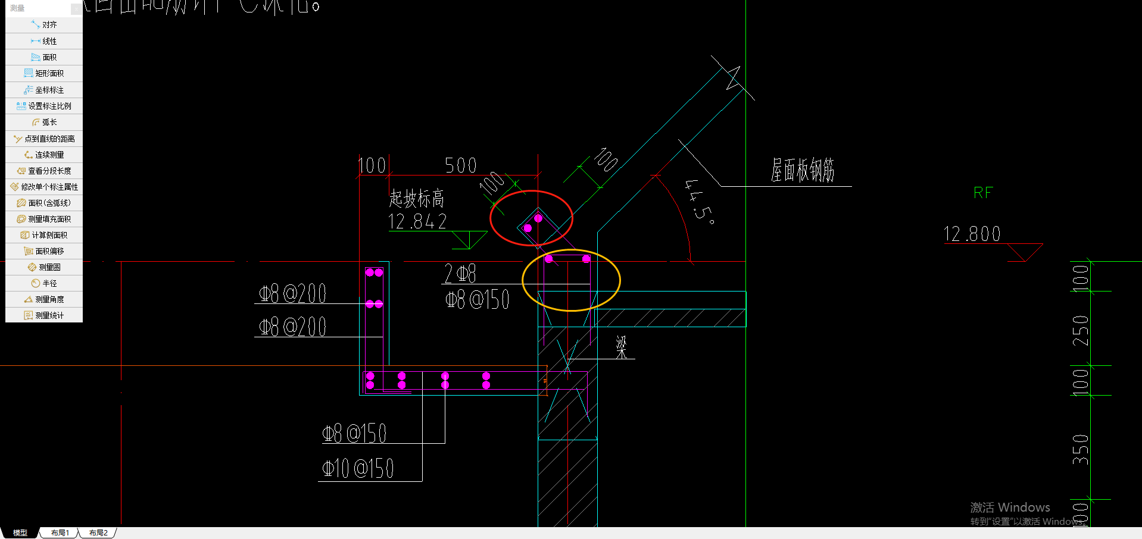Viewport: 1142px width, 539px height.
Task: Click the 12.842 elevation value
Action: click(417, 222)
